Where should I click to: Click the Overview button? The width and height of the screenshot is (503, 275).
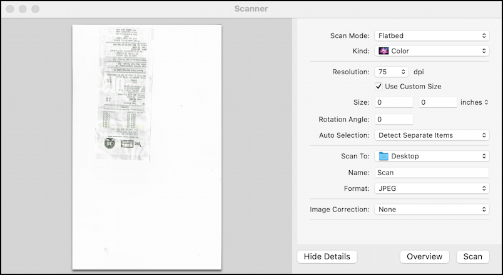click(x=424, y=256)
